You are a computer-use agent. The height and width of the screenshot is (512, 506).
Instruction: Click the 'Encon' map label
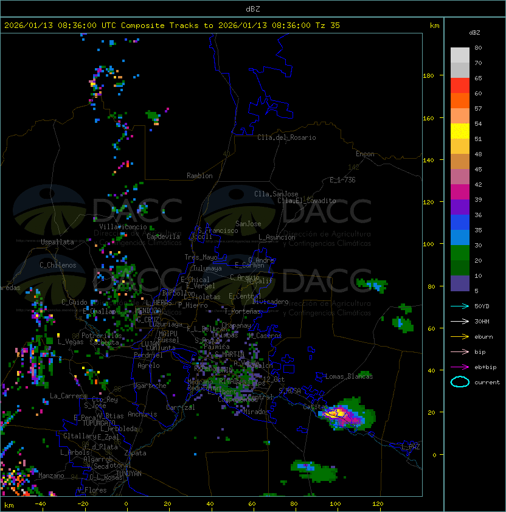365,154
